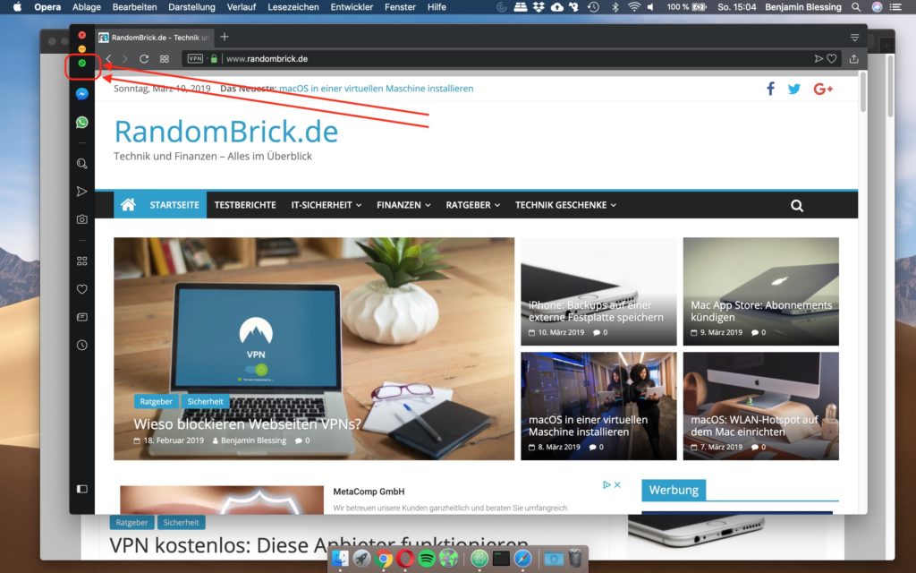Viewport: 916px width, 573px height.
Task: Click Ratgeber tag in background window
Action: click(x=132, y=522)
